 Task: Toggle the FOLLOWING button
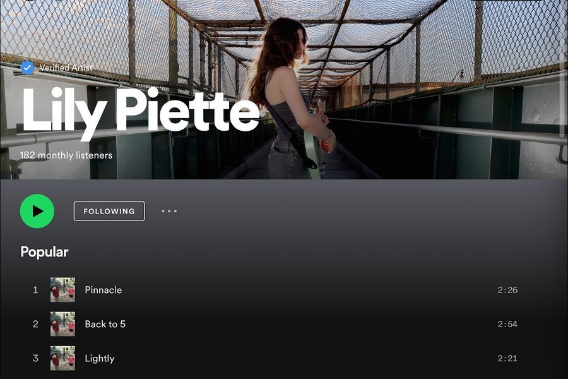tap(109, 211)
